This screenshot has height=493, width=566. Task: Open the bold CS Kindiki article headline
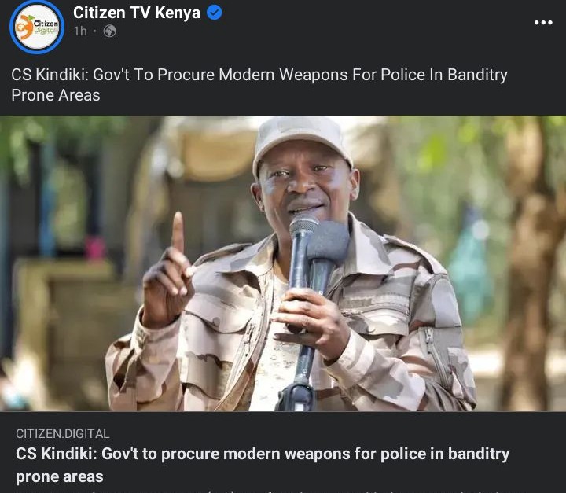(x=263, y=465)
